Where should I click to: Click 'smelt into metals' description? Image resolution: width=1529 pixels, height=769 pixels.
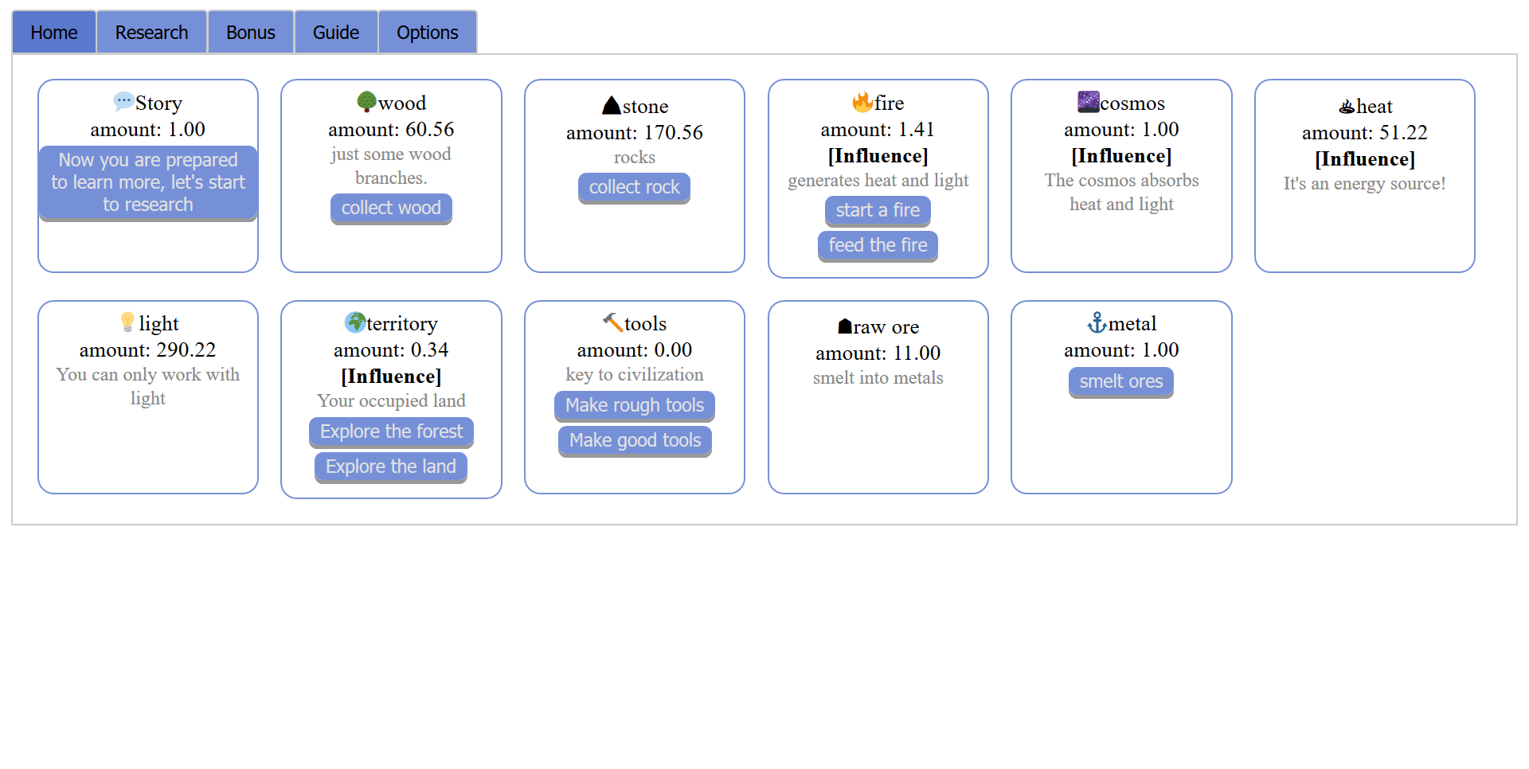click(x=878, y=378)
